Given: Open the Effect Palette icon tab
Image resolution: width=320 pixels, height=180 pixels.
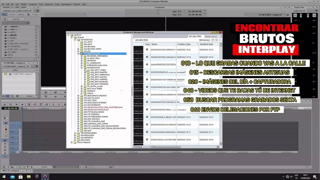Looking at the screenshot, I should coord(28,14).
